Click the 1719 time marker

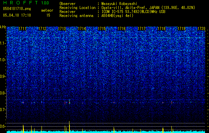[x=181, y=29]
